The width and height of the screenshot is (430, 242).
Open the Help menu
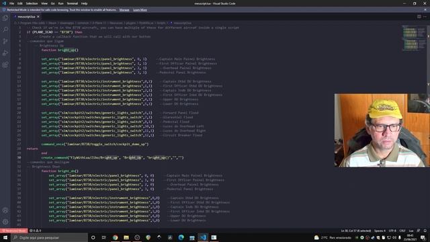click(x=84, y=3)
